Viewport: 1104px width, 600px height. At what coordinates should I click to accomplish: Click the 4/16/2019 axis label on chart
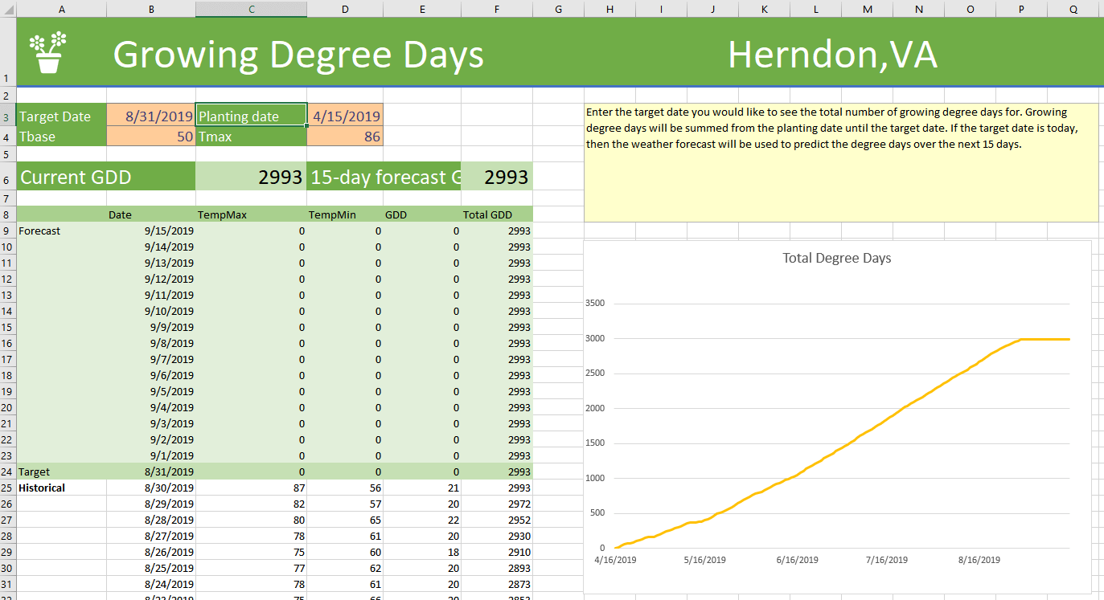click(x=615, y=560)
